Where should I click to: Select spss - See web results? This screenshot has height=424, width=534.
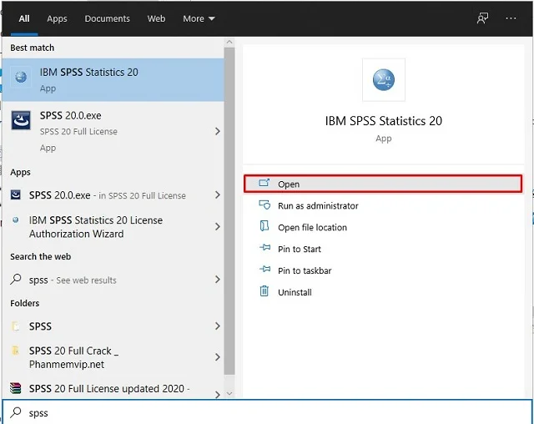pyautogui.click(x=113, y=280)
